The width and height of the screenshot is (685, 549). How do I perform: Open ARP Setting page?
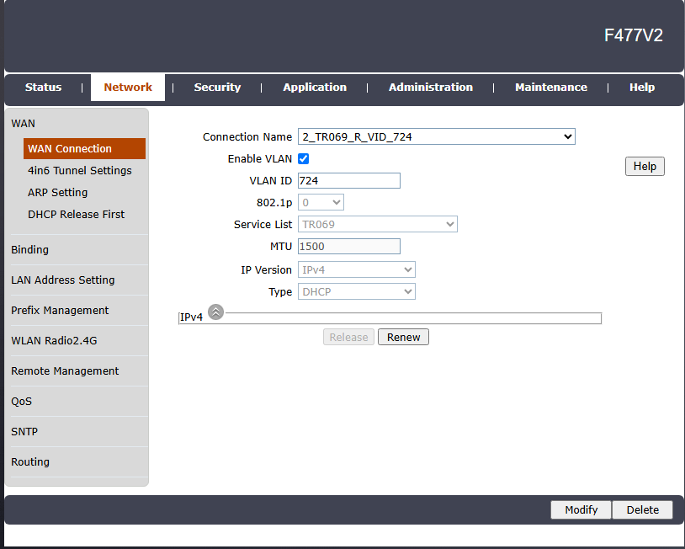click(x=58, y=192)
